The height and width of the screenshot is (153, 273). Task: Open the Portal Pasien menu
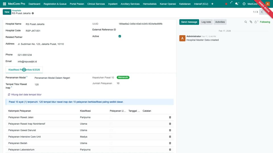coord(77,4)
